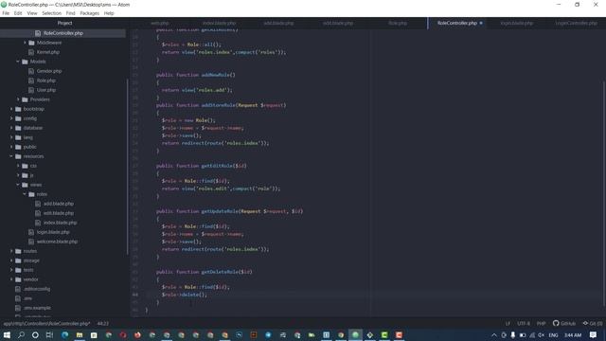This screenshot has height=341, width=606.
Task: Expand the Middleware folder
Action: pyautogui.click(x=26, y=43)
